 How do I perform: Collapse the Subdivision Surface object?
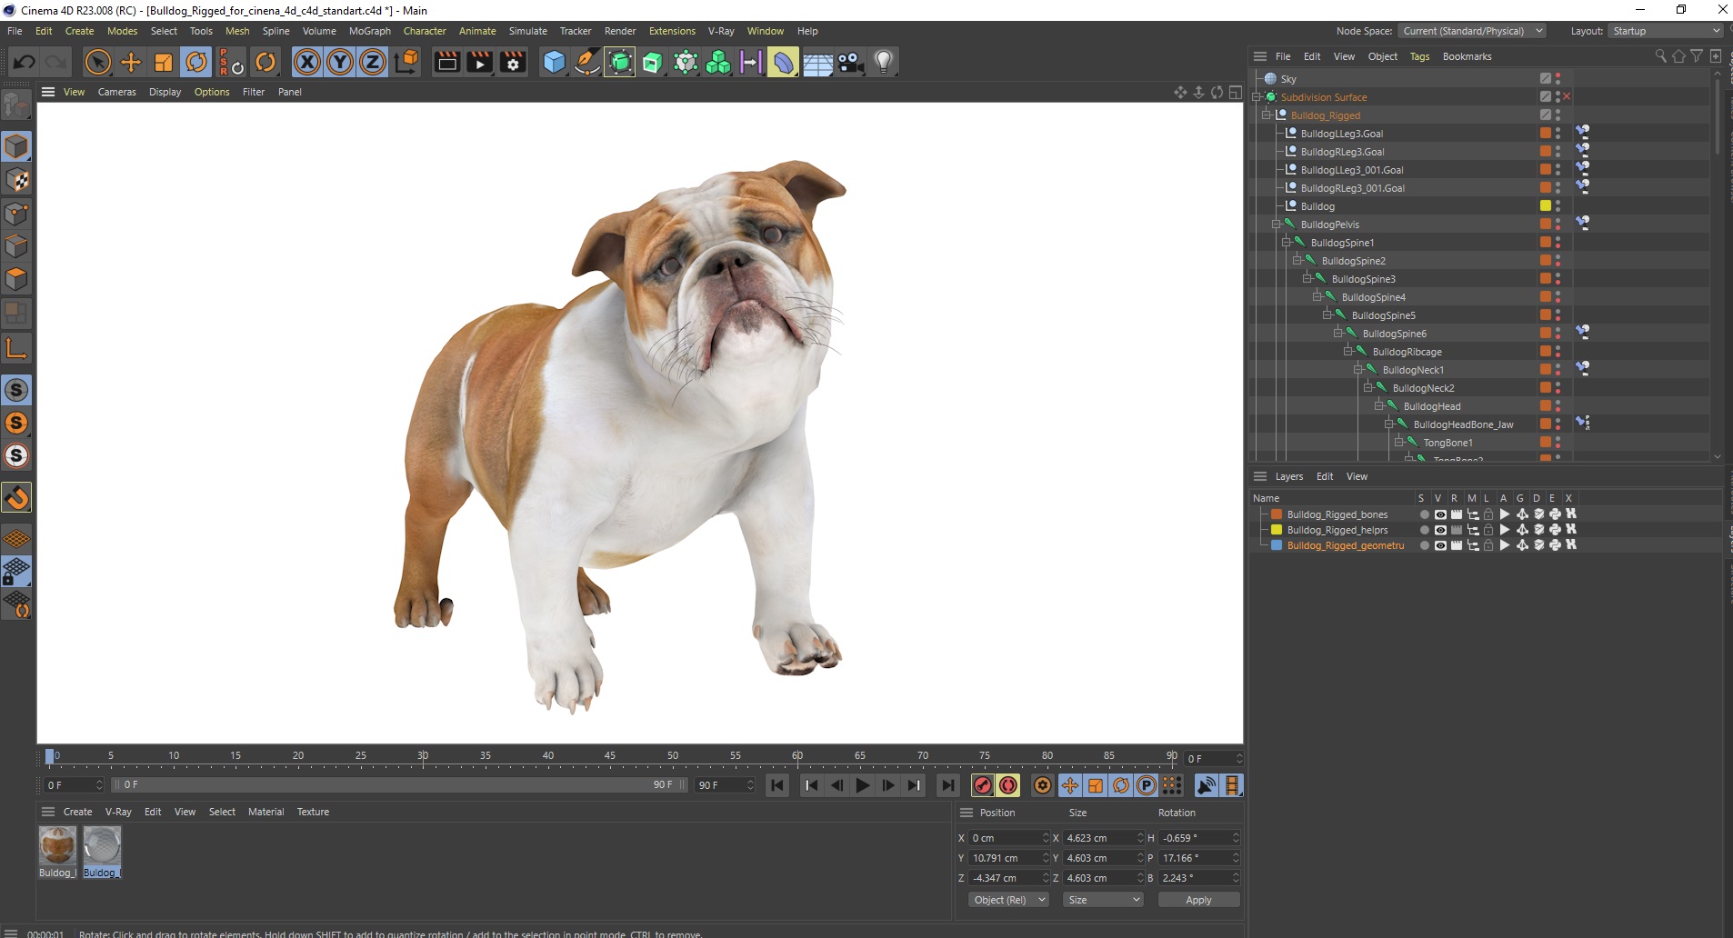point(1257,97)
